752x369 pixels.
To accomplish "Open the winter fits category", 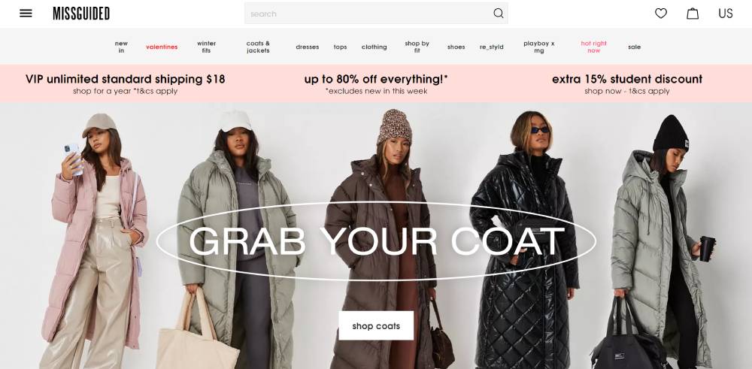I will coord(206,47).
